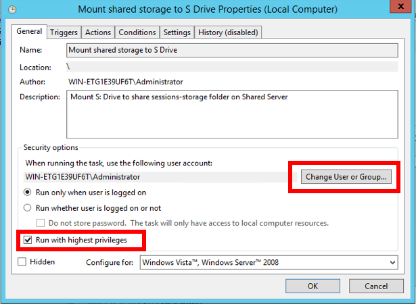This screenshot has width=416, height=304.
Task: Select Run whether user is logged on or not
Action: 29,208
